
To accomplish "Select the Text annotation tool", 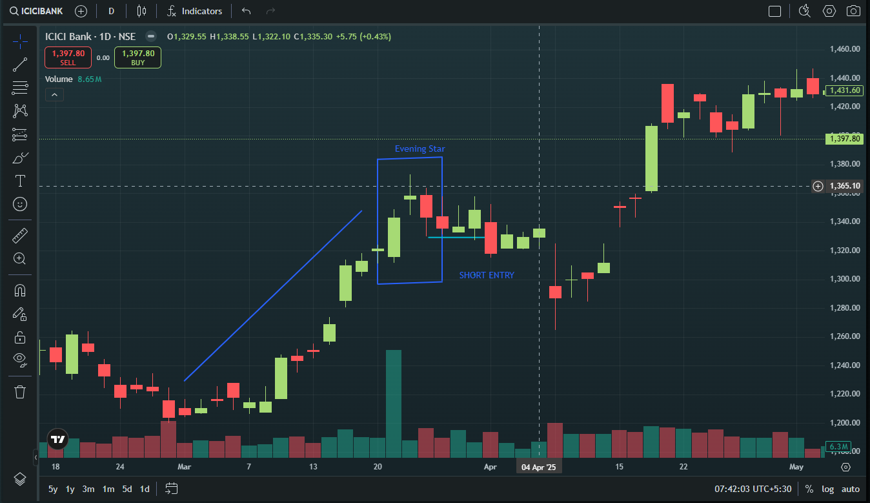I will pyautogui.click(x=20, y=181).
